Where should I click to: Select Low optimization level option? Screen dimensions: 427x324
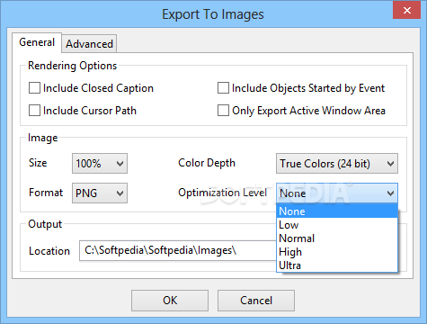pyautogui.click(x=337, y=225)
